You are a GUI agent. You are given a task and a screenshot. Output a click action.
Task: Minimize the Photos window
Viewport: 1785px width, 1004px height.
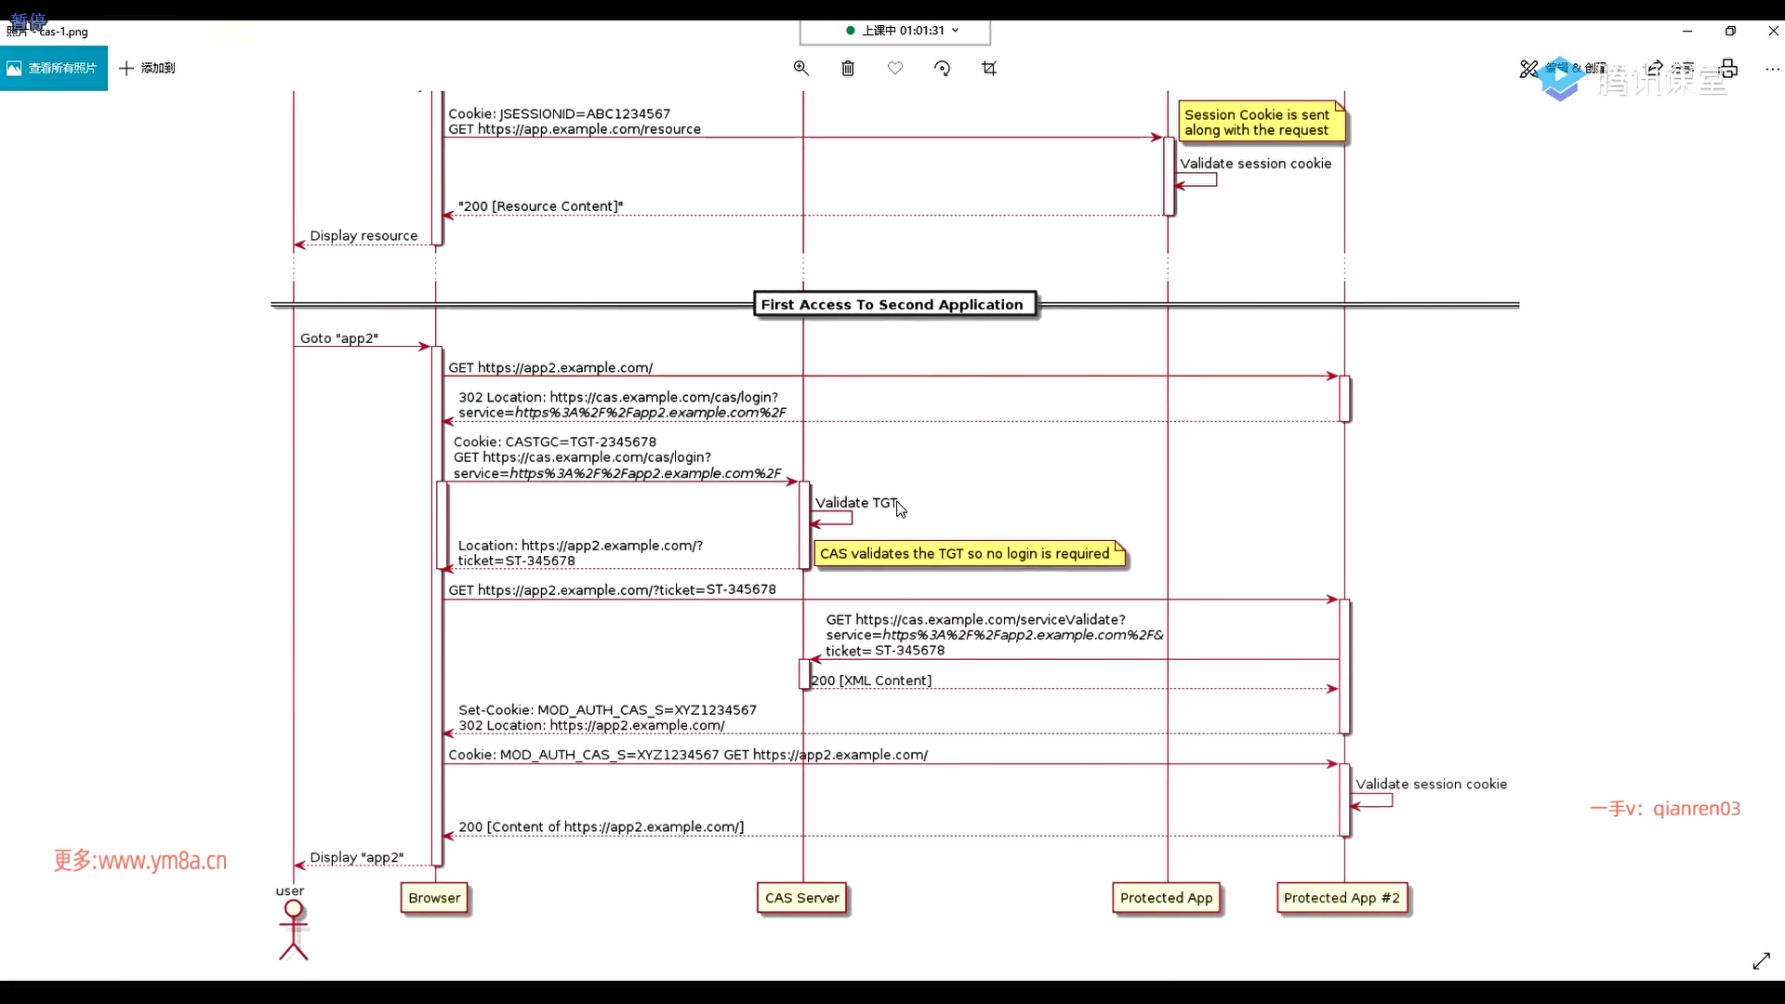coord(1687,31)
